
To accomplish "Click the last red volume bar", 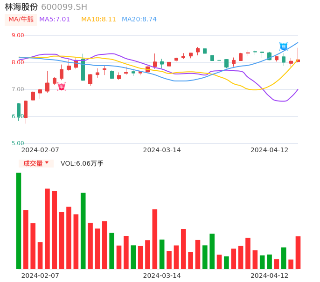I will tap(298, 252).
